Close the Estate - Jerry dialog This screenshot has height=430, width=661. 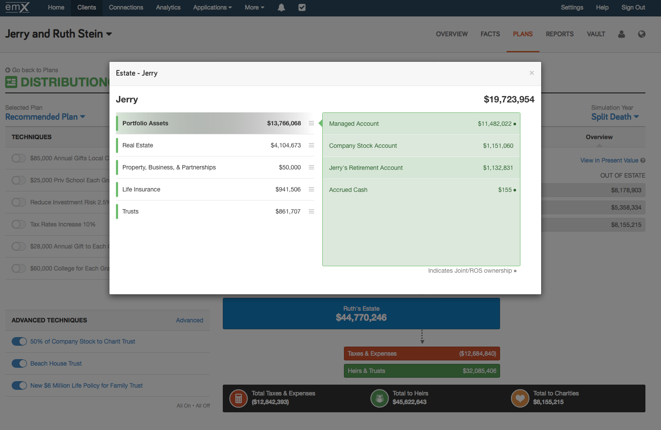(532, 73)
